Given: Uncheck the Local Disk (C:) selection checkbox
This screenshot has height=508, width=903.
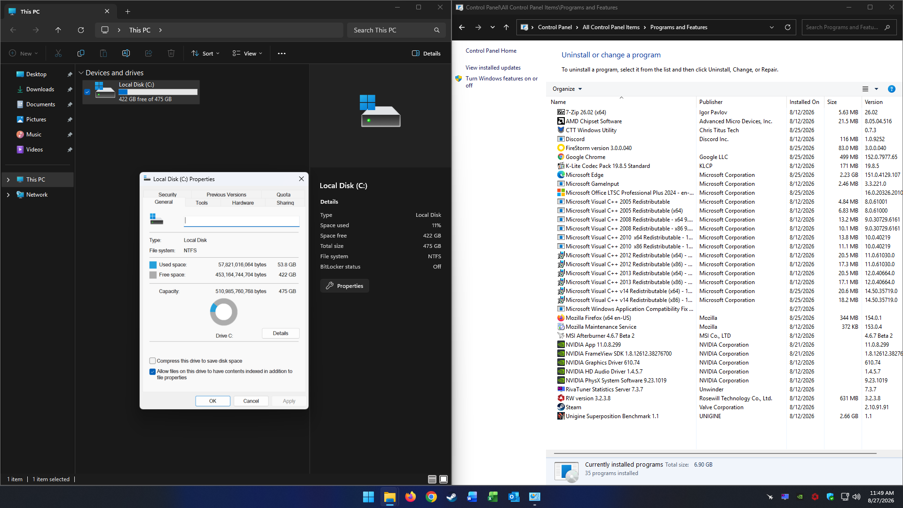Looking at the screenshot, I should click(87, 92).
